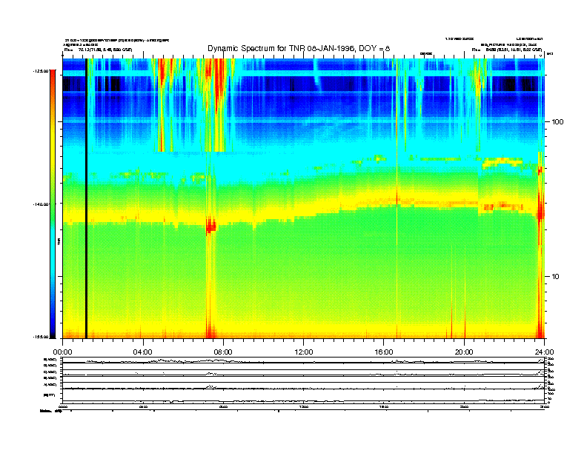The width and height of the screenshot is (587, 453).
Task: Click the thin vertical streak after 16:00
Action: click(x=397, y=198)
